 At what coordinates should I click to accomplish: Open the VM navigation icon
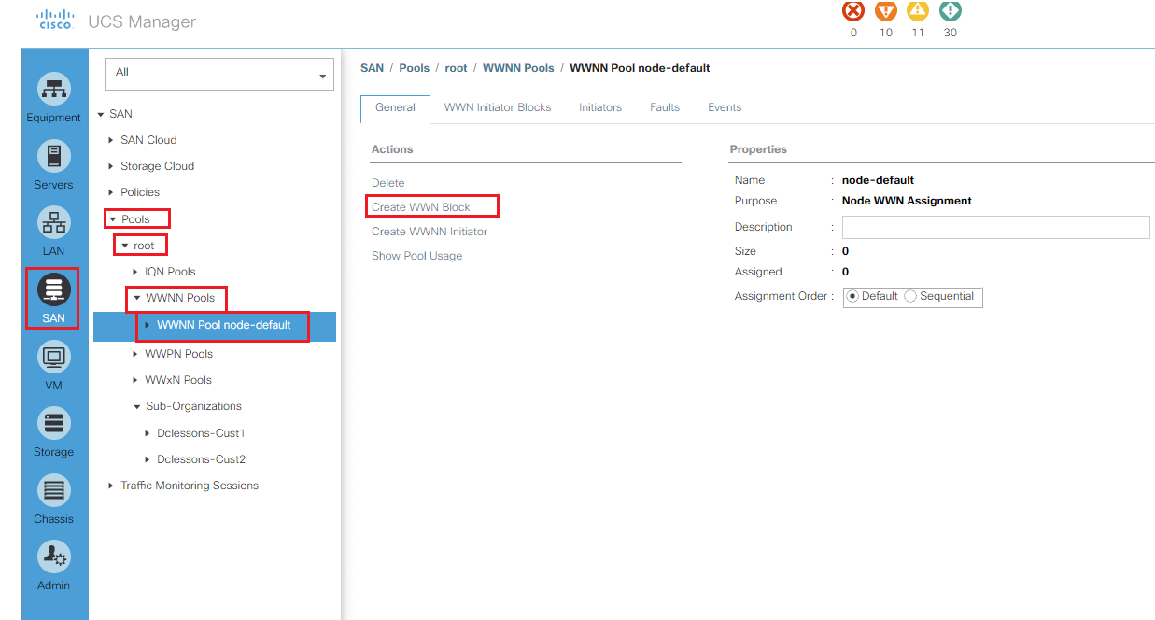click(53, 358)
